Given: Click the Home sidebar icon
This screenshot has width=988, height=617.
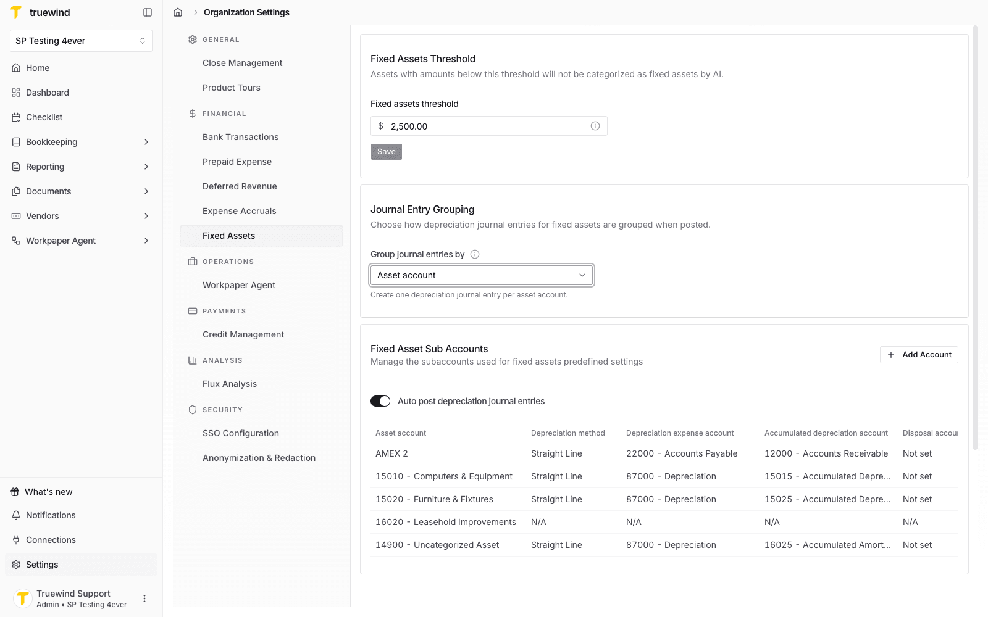Looking at the screenshot, I should tap(16, 68).
